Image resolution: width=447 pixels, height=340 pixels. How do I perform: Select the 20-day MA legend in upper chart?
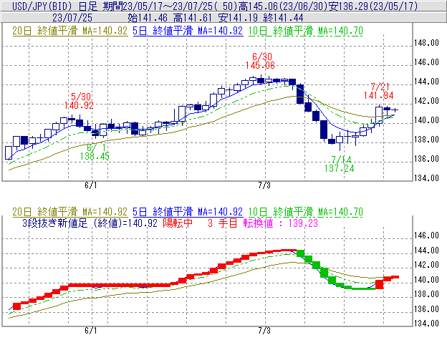[70, 31]
